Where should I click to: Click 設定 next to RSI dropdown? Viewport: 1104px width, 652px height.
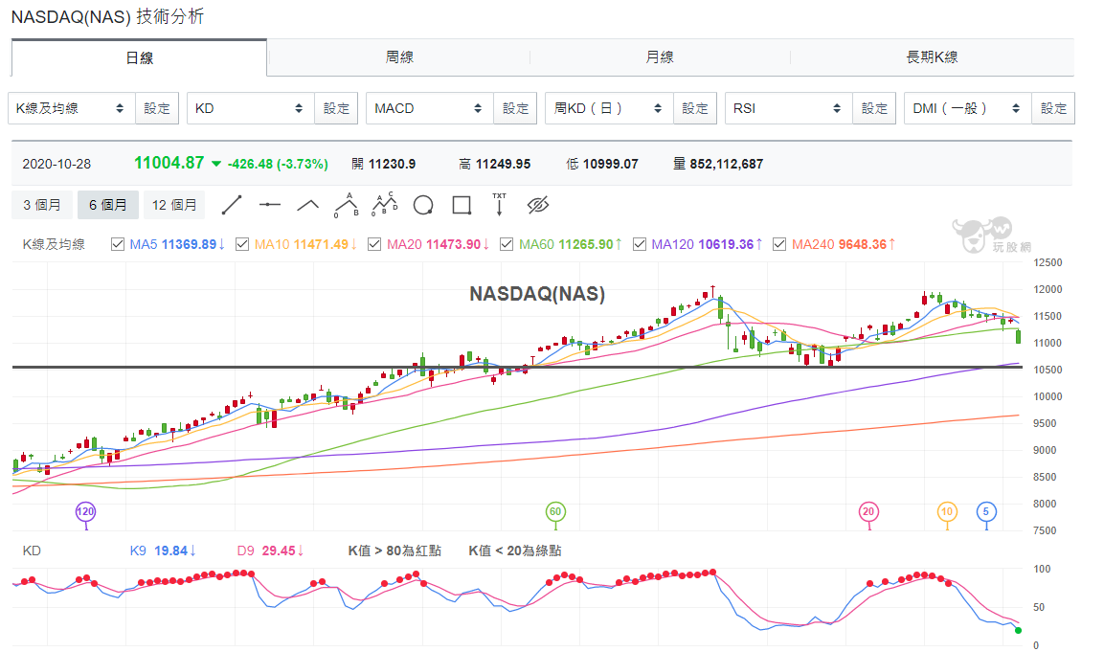(x=874, y=108)
